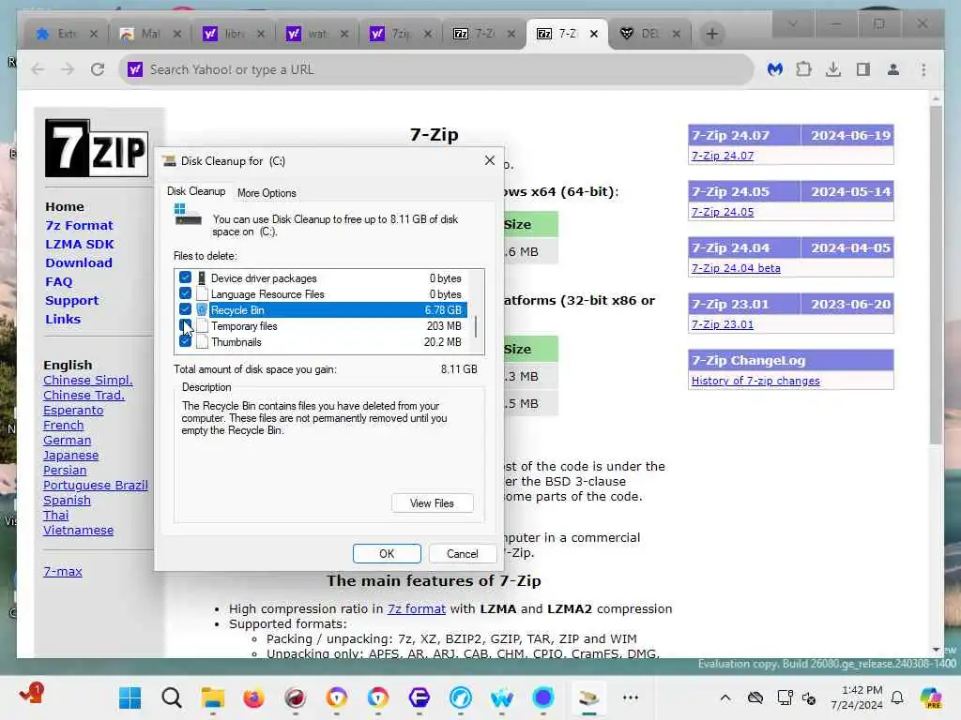The image size is (961, 720).
Task: Open the browser Downloads icon
Action: [x=833, y=69]
